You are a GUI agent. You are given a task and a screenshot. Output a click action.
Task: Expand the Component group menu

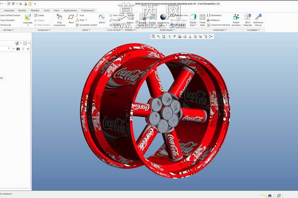tap(44, 30)
